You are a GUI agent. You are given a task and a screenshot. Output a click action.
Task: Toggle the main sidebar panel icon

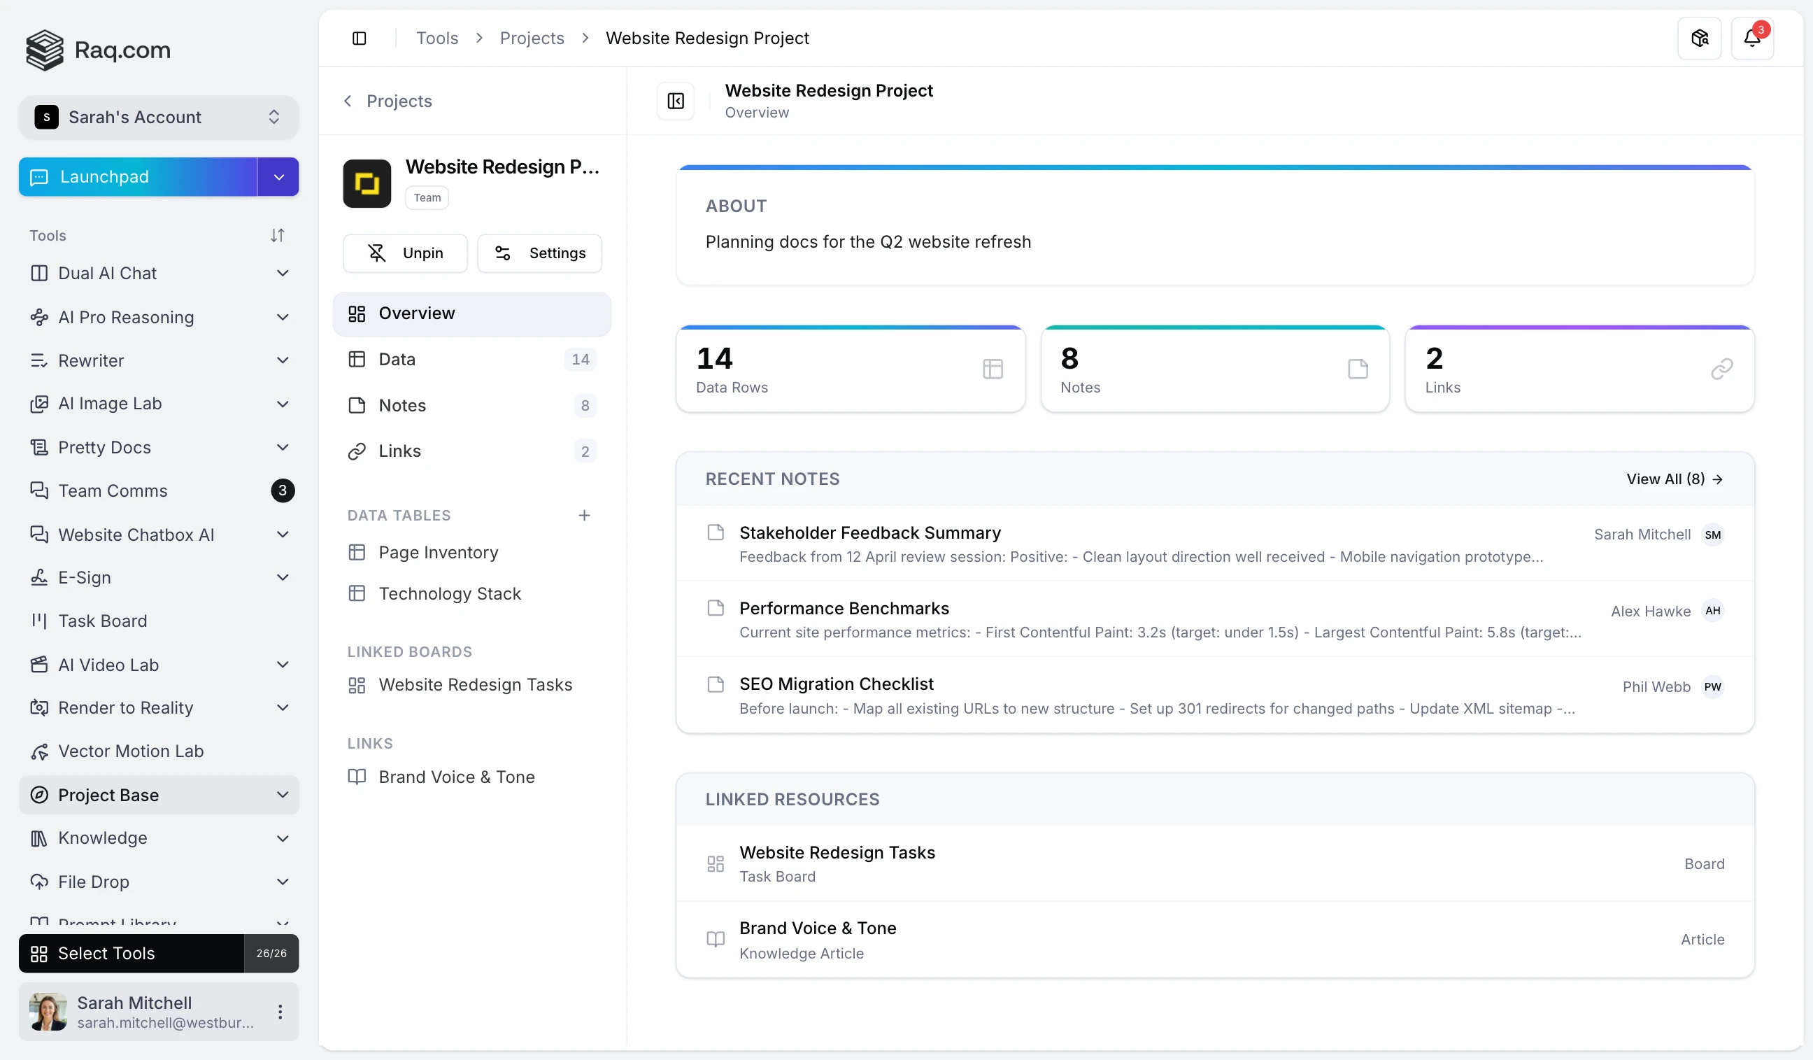coord(359,38)
